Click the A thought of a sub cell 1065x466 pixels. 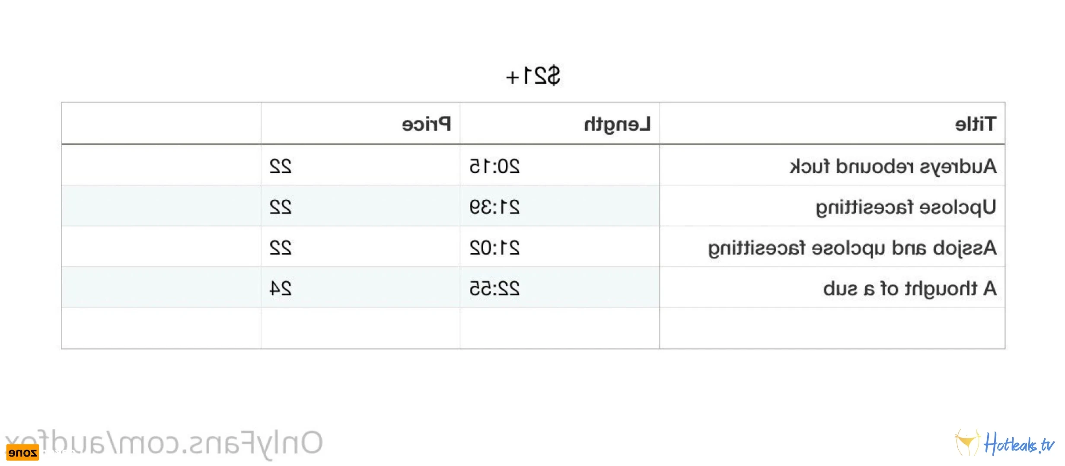coord(832,287)
